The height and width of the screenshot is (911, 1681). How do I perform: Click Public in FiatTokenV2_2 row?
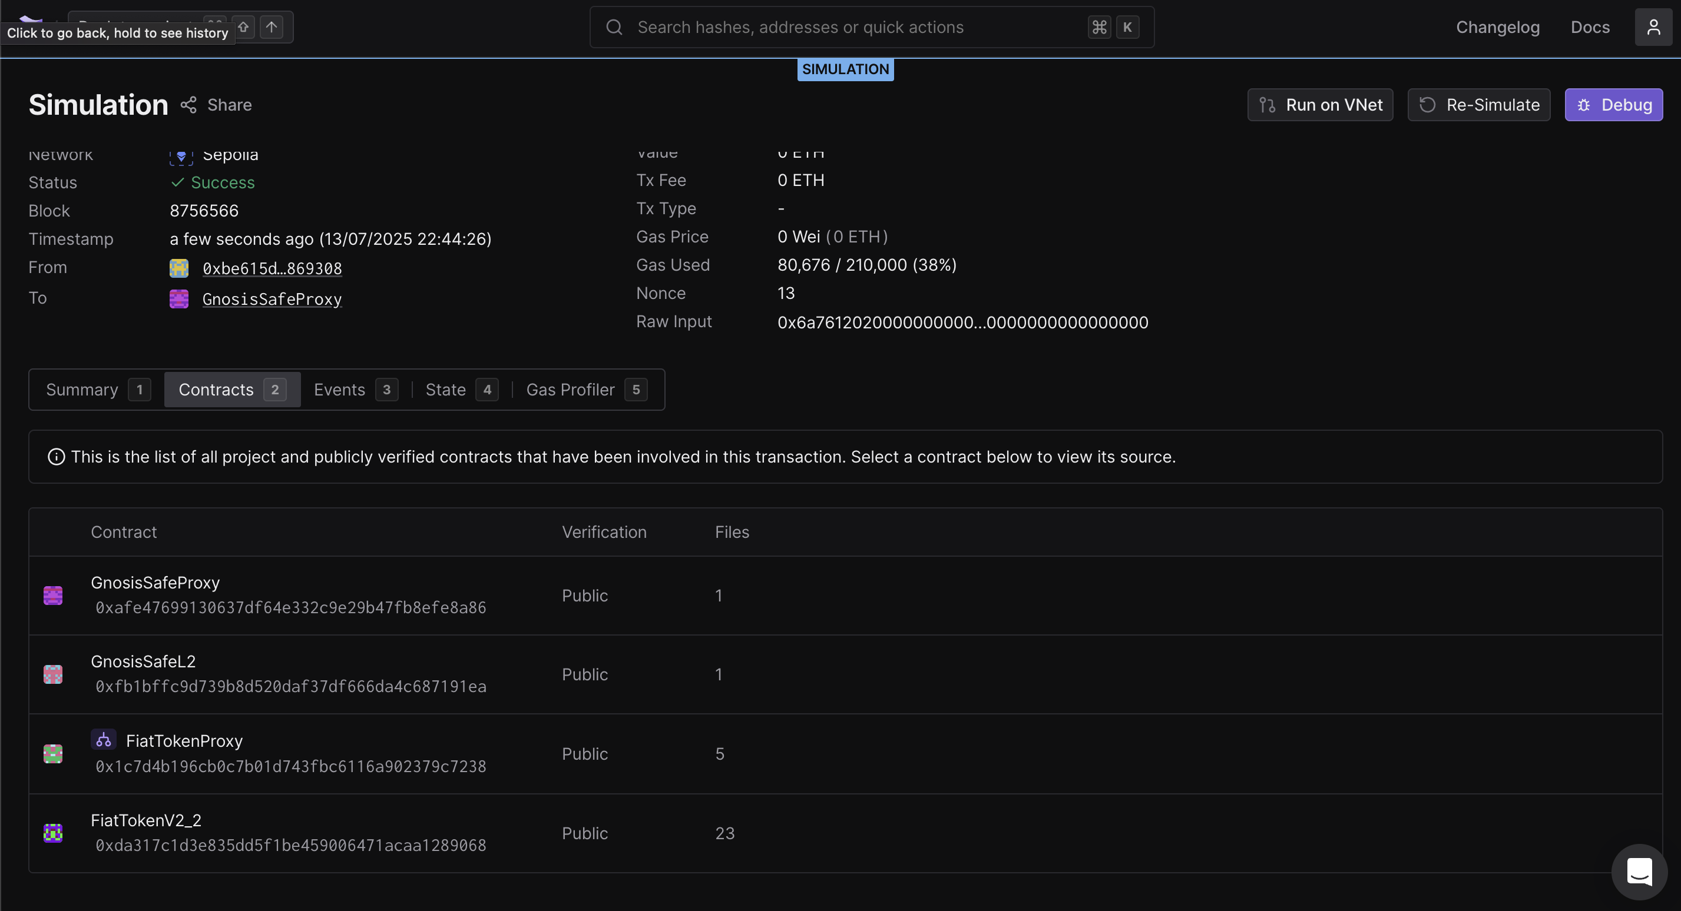[x=585, y=833]
